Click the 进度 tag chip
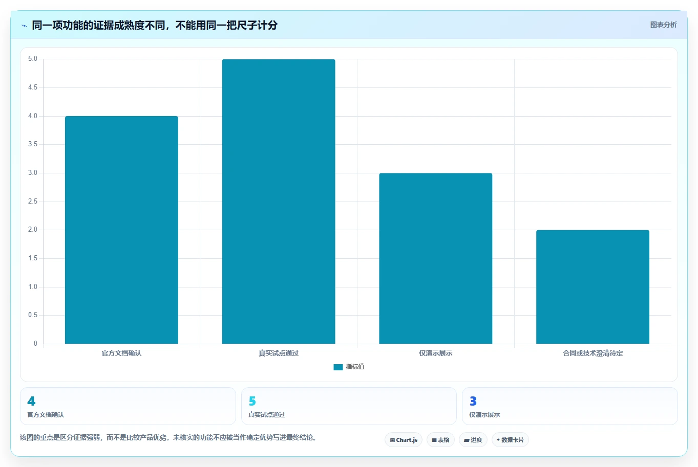This screenshot has height=467, width=698. (x=473, y=440)
